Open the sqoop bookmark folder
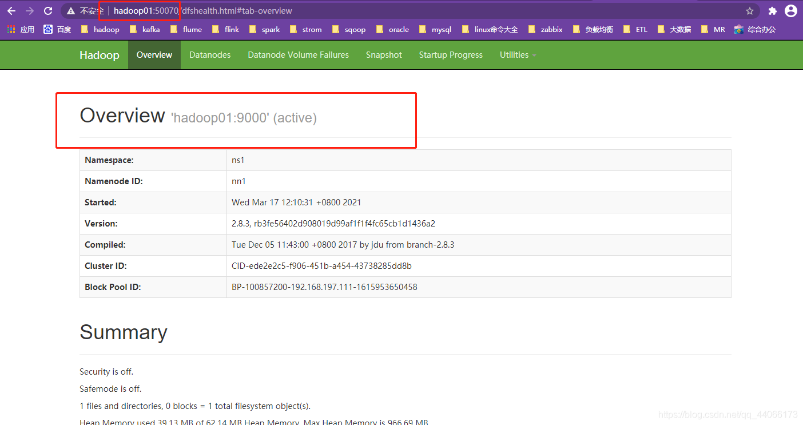Screen dimensions: 803x425 point(349,29)
